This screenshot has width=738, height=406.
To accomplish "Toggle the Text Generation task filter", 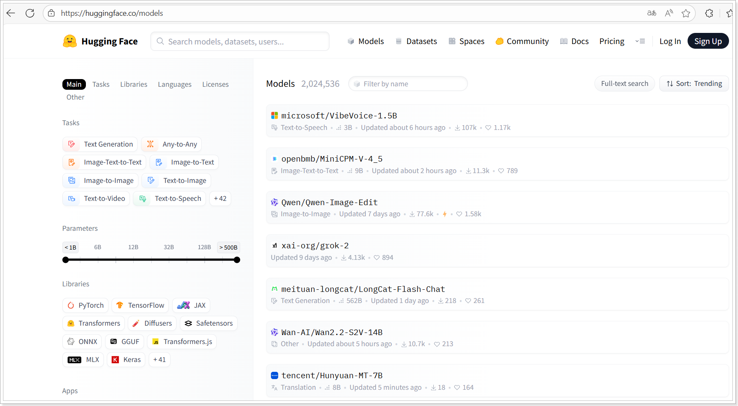I will point(100,144).
